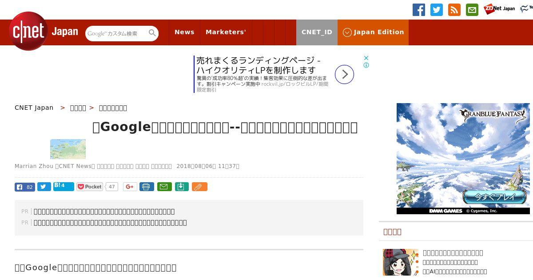This screenshot has height=280, width=533.
Task: Click the 今すぐプレイ button in ad
Action: 494,197
